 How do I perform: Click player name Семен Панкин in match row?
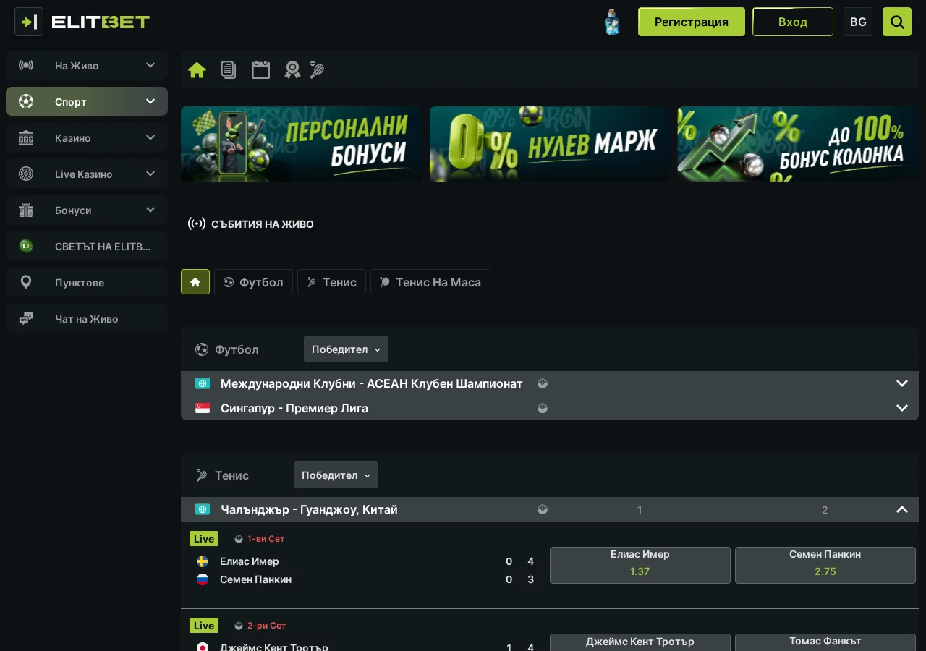coord(256,579)
